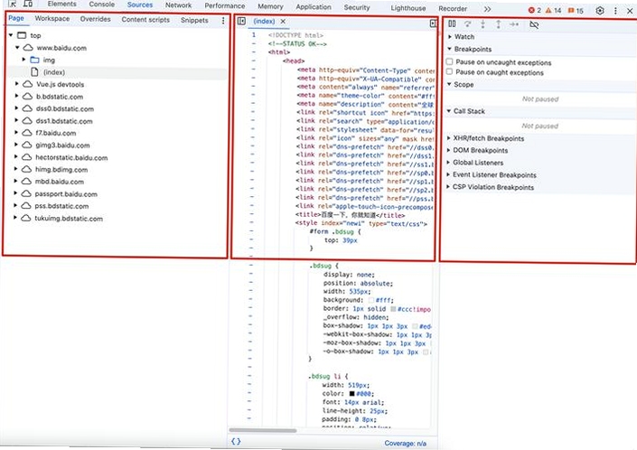Image resolution: width=637 pixels, height=450 pixels.
Task: Open the Lighthouse tab
Action: click(407, 8)
